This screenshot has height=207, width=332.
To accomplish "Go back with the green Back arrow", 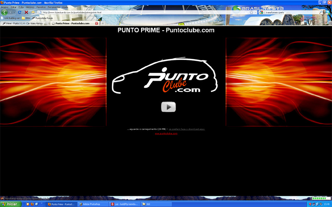I will point(5,12).
